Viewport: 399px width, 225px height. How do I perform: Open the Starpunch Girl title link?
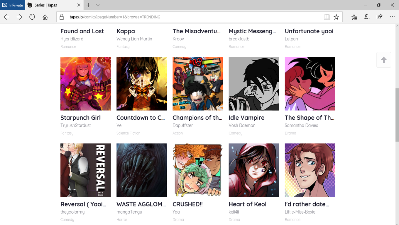80,118
